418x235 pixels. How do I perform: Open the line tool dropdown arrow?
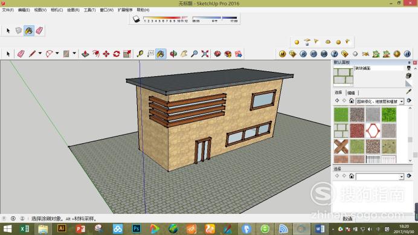40,53
